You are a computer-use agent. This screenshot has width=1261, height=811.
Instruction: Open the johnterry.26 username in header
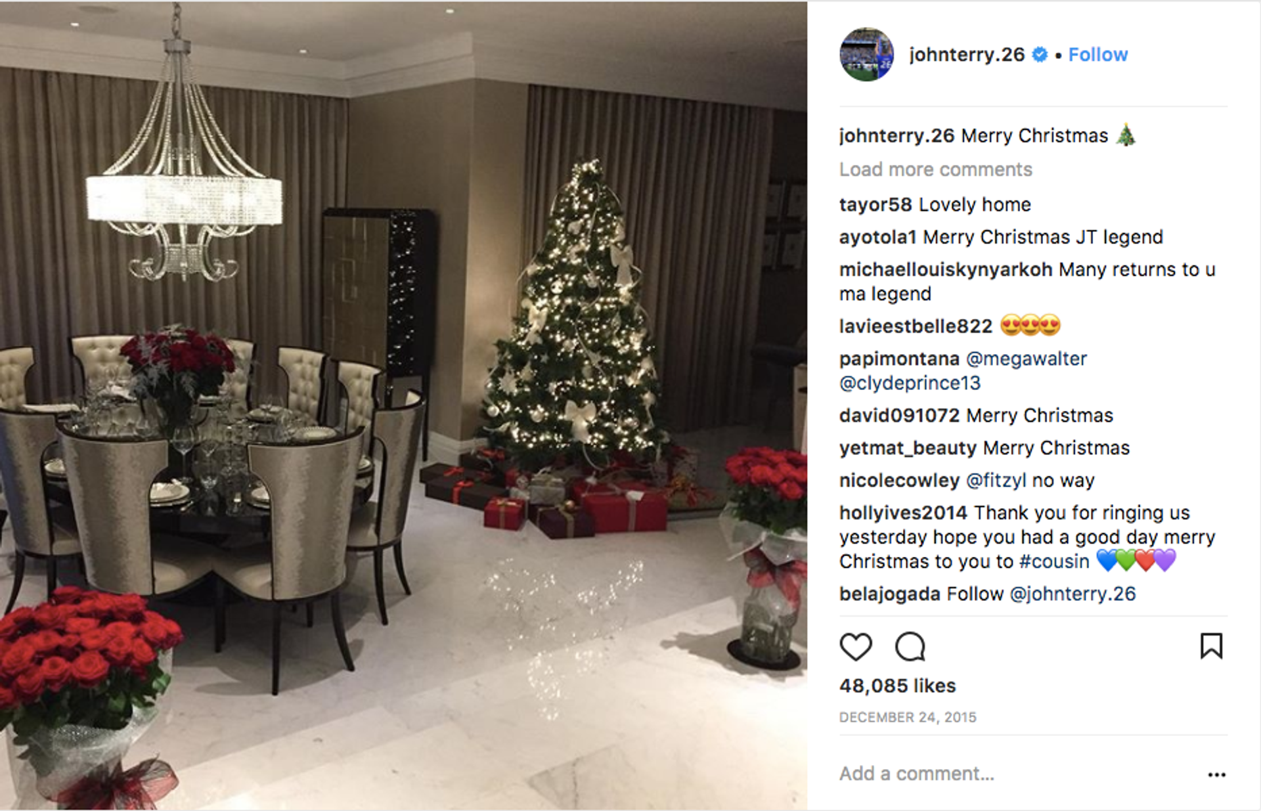967,55
